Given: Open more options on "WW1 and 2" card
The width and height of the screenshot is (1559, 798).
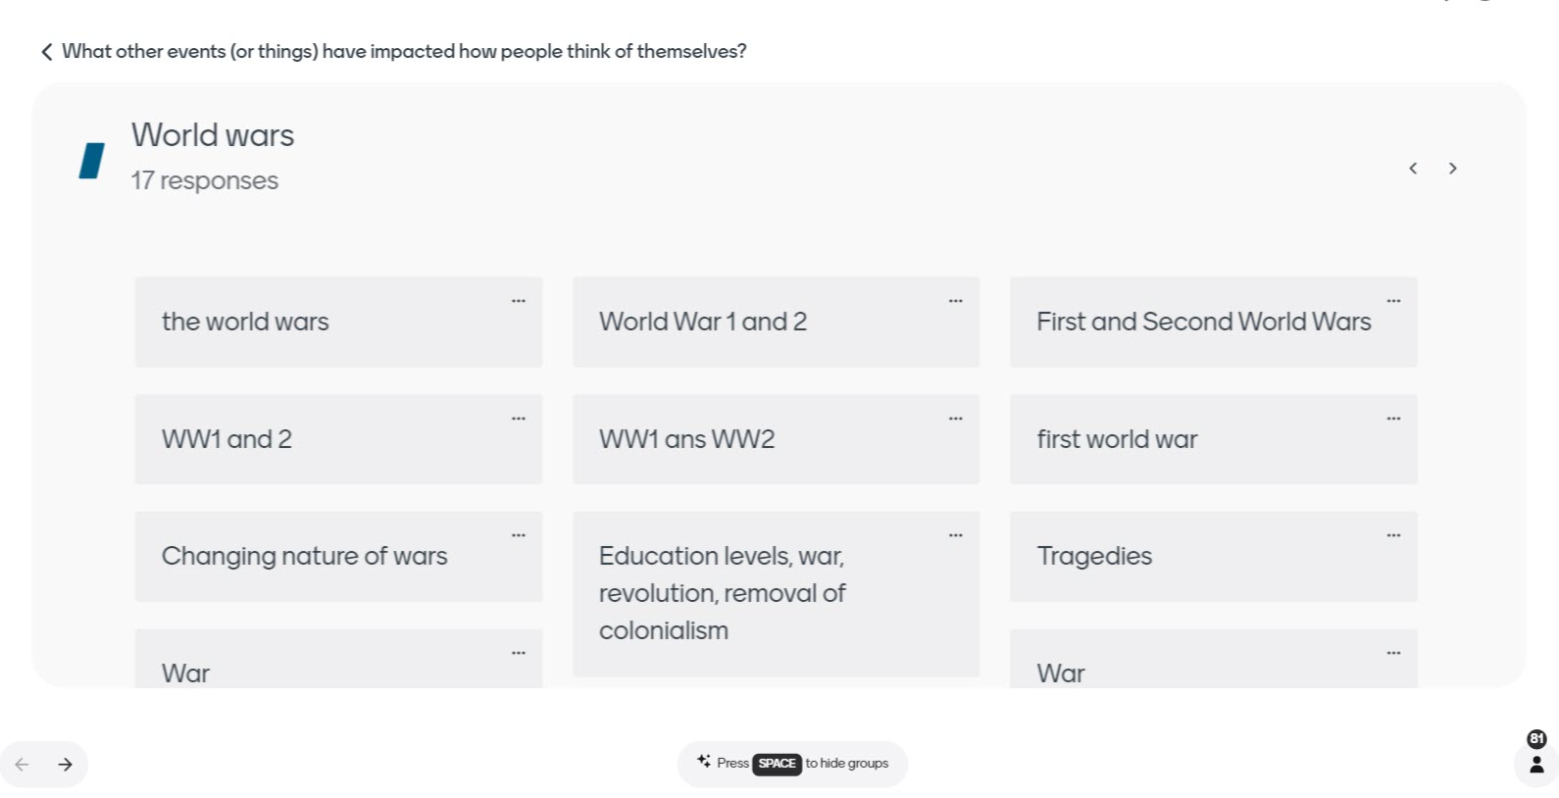Looking at the screenshot, I should (519, 419).
